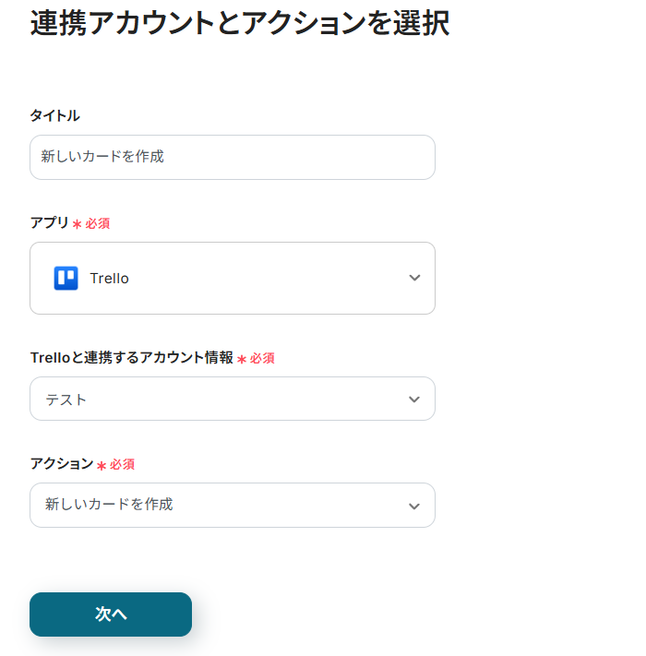This screenshot has width=646, height=656.
Task: Click the Trelloと連携するアカウント情報 label
Action: click(132, 358)
